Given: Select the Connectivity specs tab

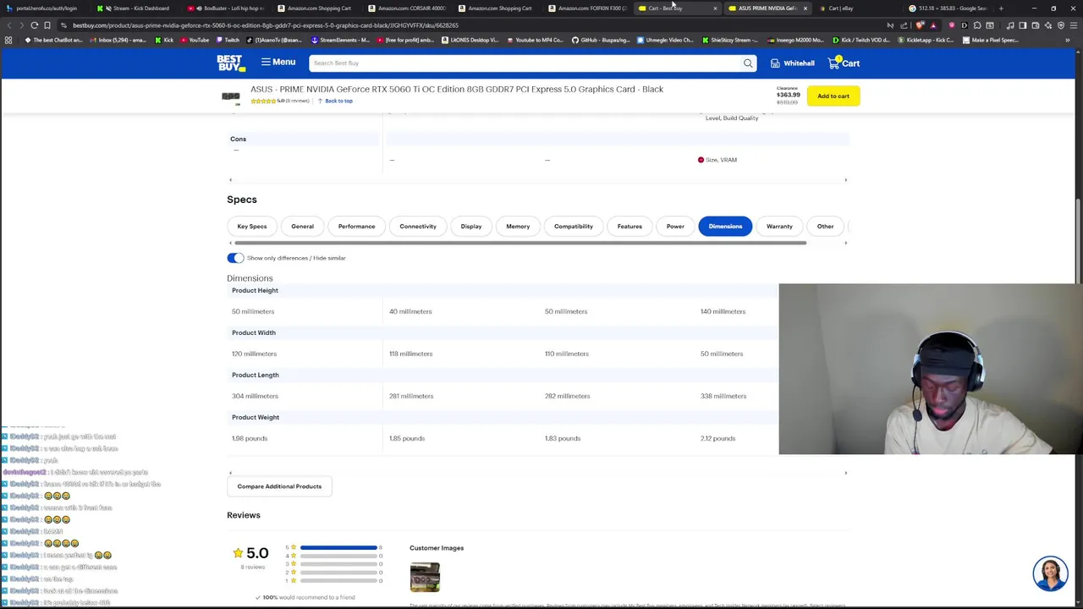Looking at the screenshot, I should (418, 227).
